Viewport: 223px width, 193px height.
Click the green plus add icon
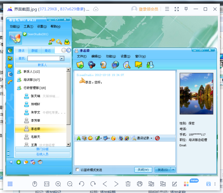pyautogui.click(x=19, y=162)
